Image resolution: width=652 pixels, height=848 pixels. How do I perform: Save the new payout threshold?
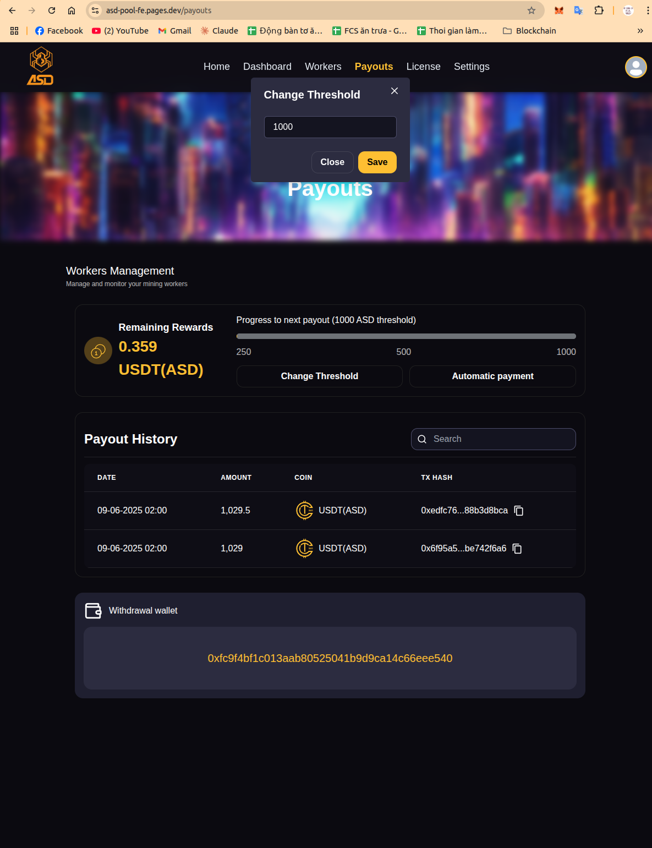tap(377, 162)
